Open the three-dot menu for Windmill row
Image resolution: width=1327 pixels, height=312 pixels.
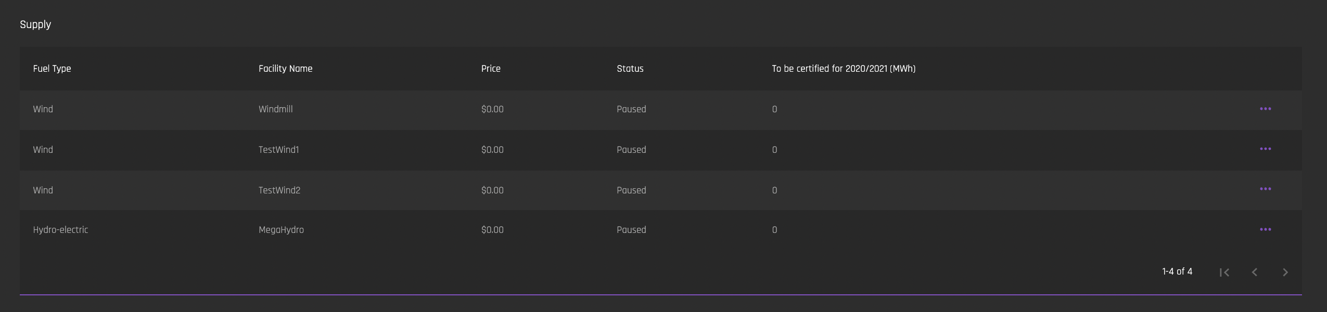tap(1265, 109)
